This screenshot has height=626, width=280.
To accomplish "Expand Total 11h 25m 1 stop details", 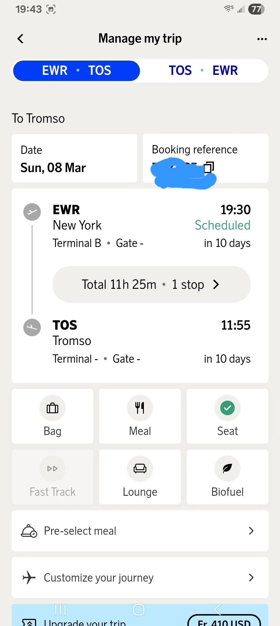I will click(151, 284).
